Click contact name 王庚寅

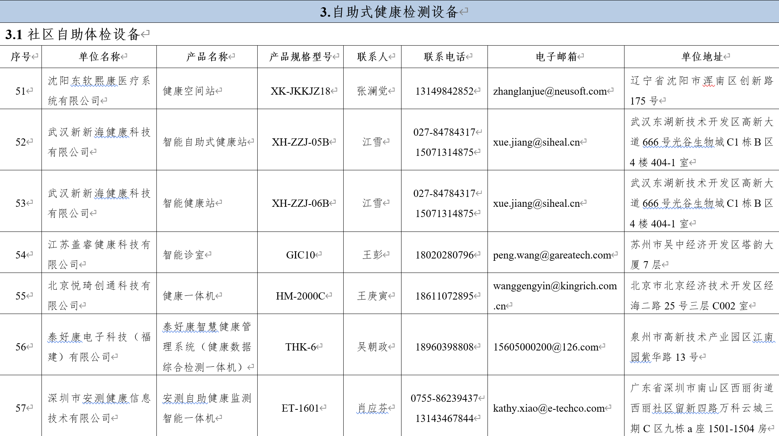point(373,296)
